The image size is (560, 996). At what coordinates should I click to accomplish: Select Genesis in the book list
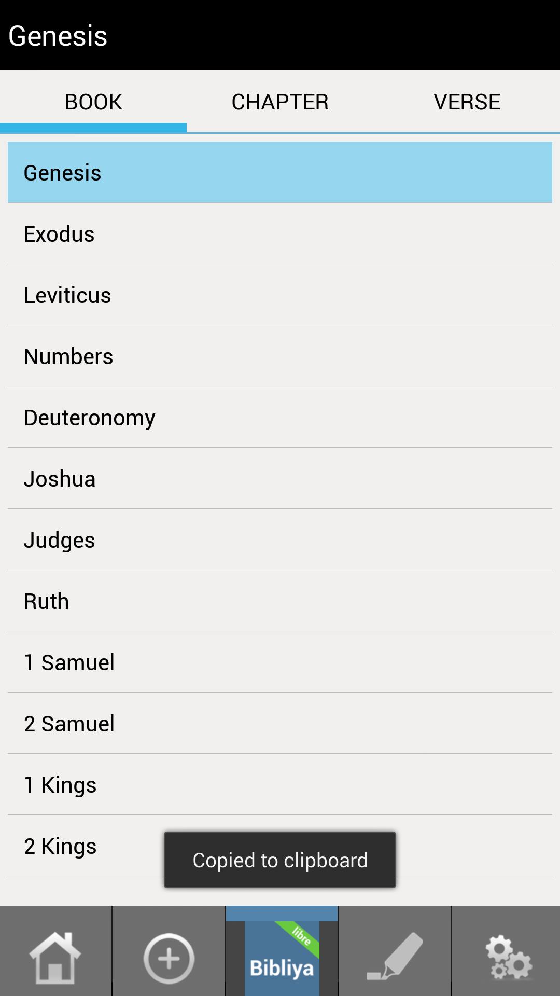coord(280,173)
